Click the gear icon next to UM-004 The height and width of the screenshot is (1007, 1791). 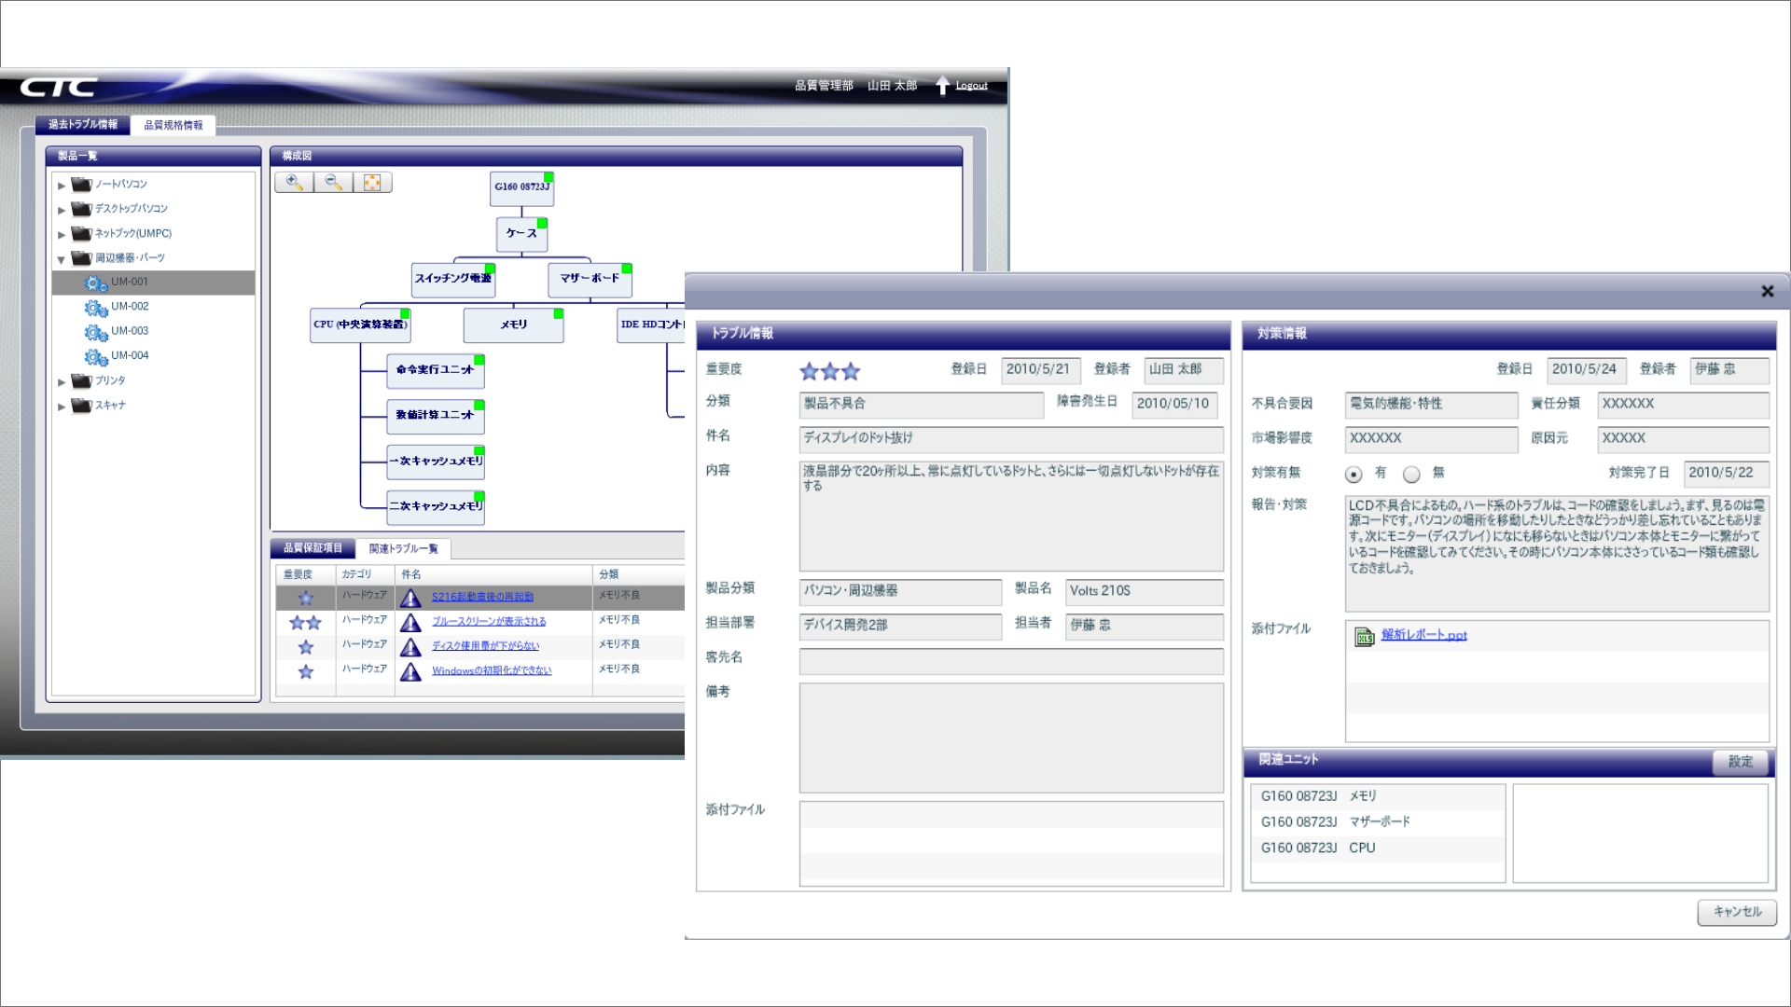(95, 356)
